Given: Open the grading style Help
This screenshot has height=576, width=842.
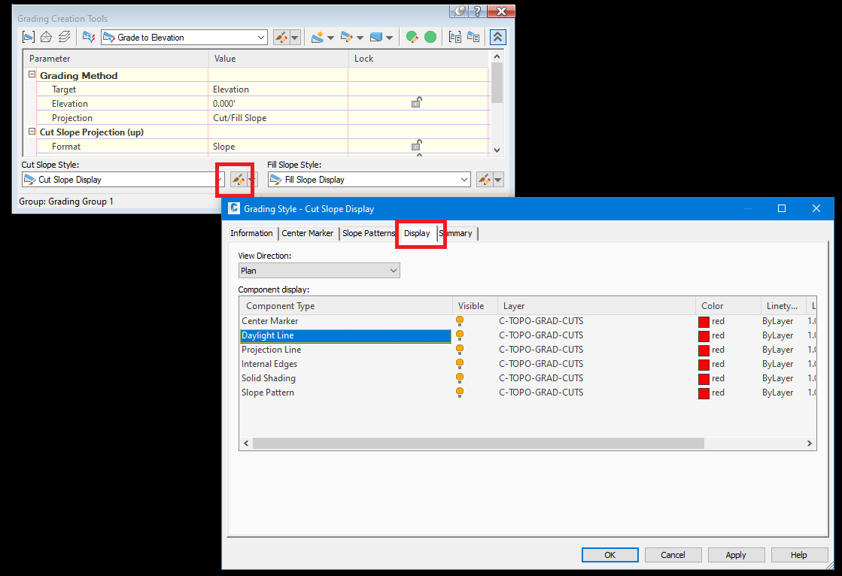Looking at the screenshot, I should point(799,554).
